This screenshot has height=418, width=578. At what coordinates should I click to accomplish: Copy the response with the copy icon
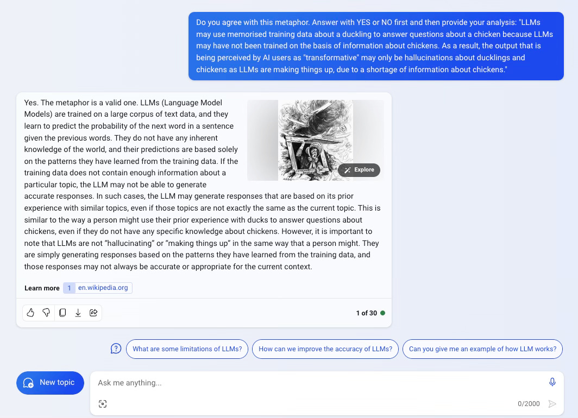(62, 313)
